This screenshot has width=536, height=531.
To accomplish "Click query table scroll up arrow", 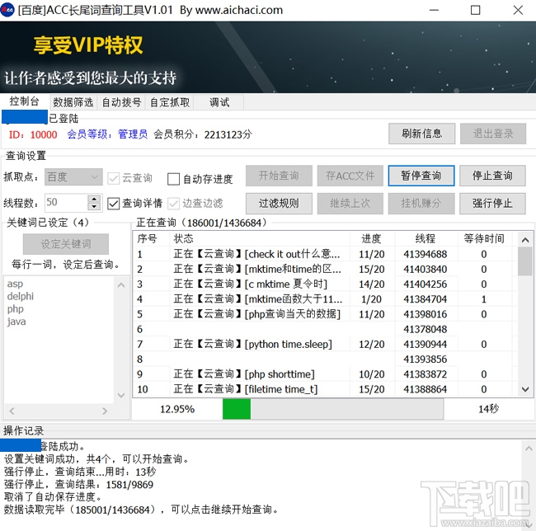I will click(525, 240).
